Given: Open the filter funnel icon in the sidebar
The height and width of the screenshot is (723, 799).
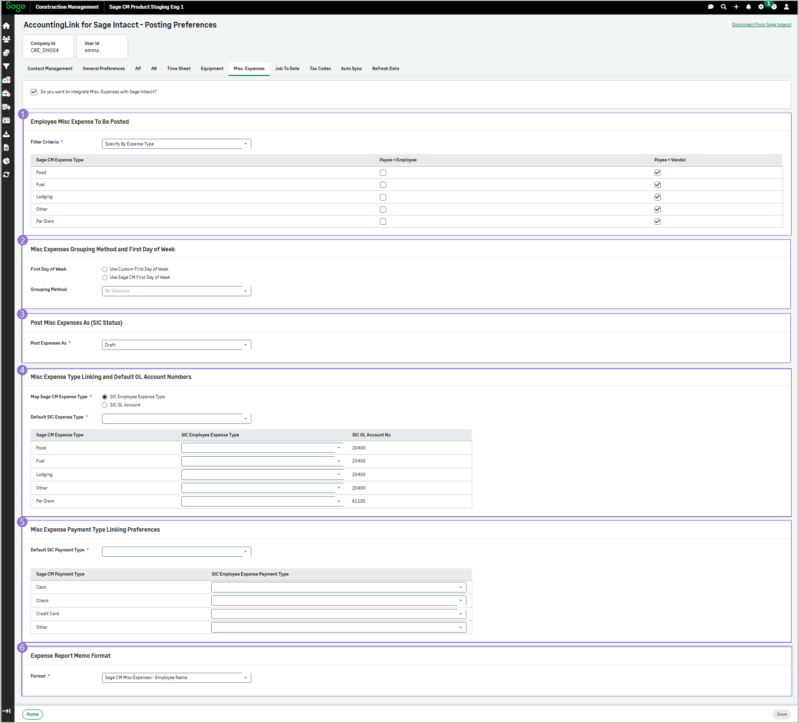Looking at the screenshot, I should (6, 66).
